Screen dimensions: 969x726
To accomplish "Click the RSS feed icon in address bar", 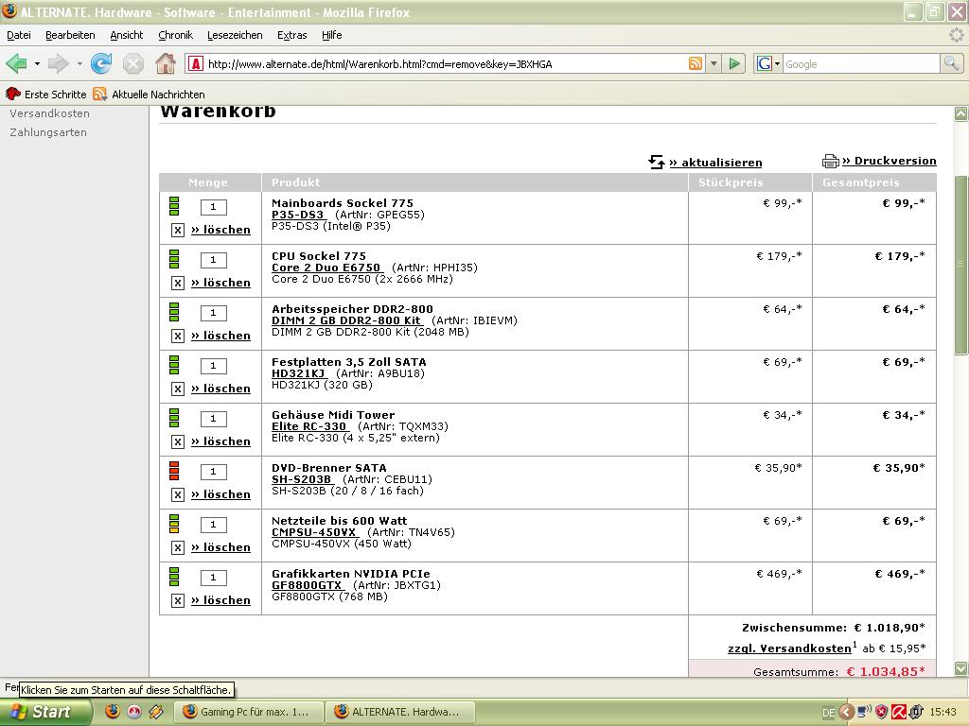I will [x=696, y=63].
